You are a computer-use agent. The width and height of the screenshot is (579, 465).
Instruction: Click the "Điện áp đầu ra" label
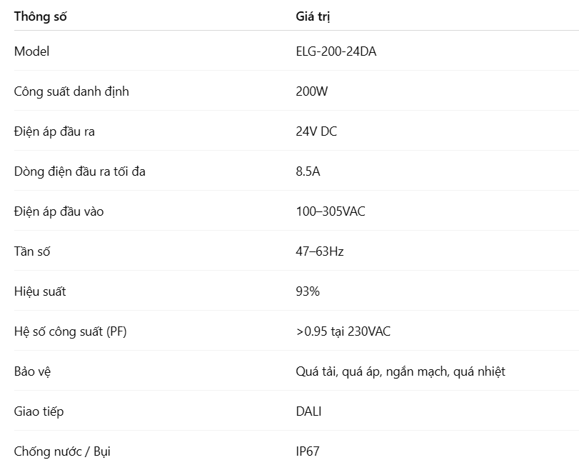coord(54,131)
